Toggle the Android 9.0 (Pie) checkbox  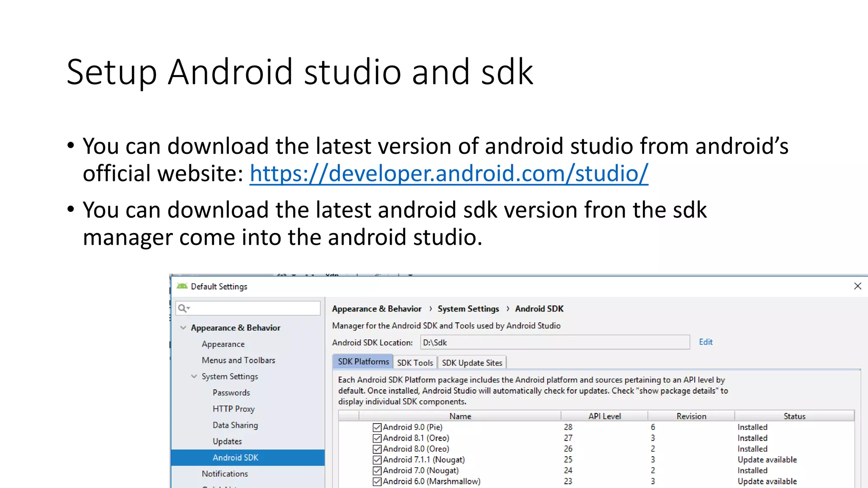click(x=377, y=427)
